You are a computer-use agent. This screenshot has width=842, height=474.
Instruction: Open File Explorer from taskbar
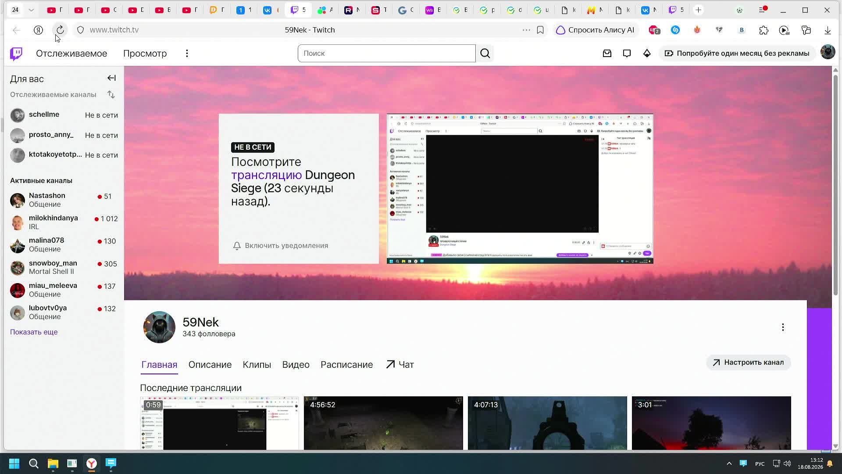coord(53,463)
